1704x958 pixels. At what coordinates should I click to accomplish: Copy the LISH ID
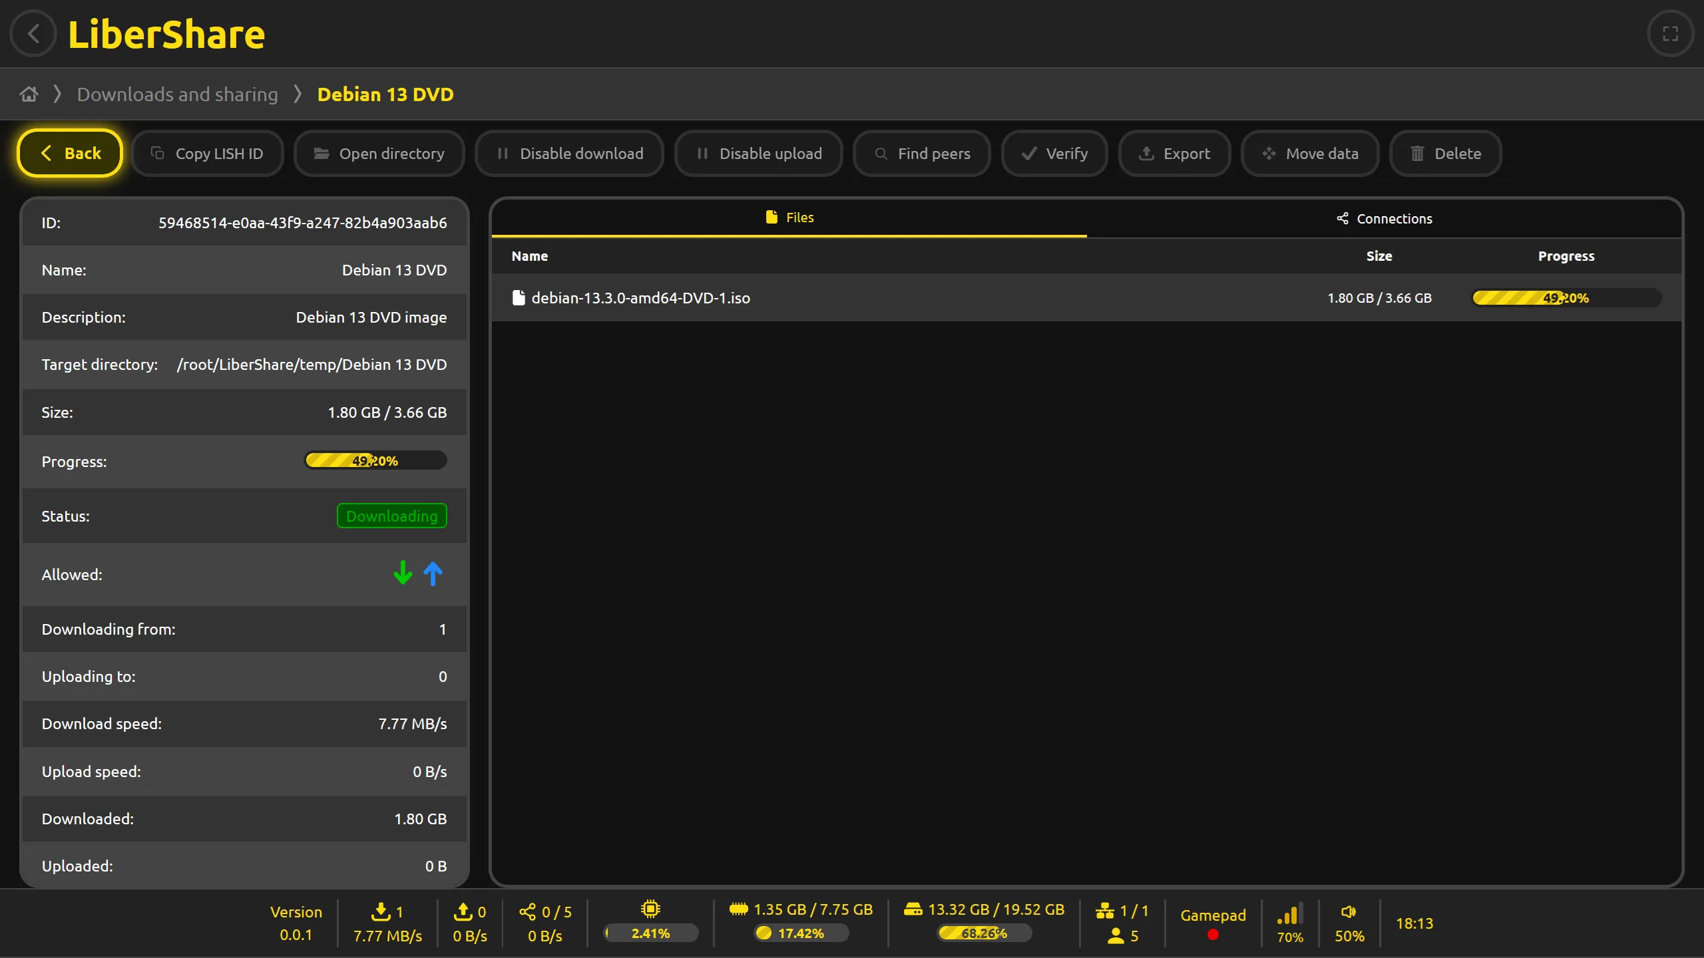(x=207, y=153)
